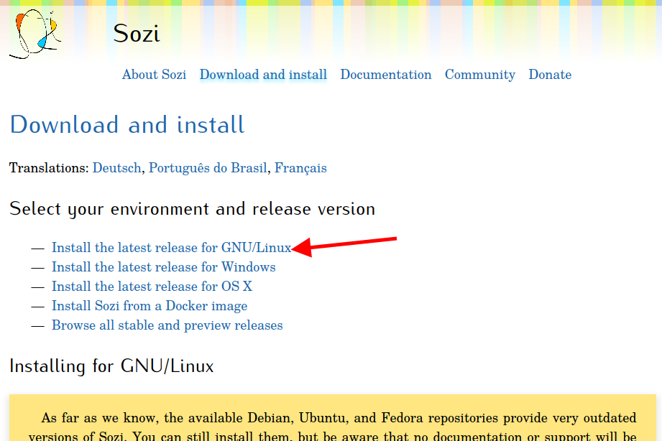662x441 pixels.
Task: Click the Sozi logo icon
Action: 35,34
